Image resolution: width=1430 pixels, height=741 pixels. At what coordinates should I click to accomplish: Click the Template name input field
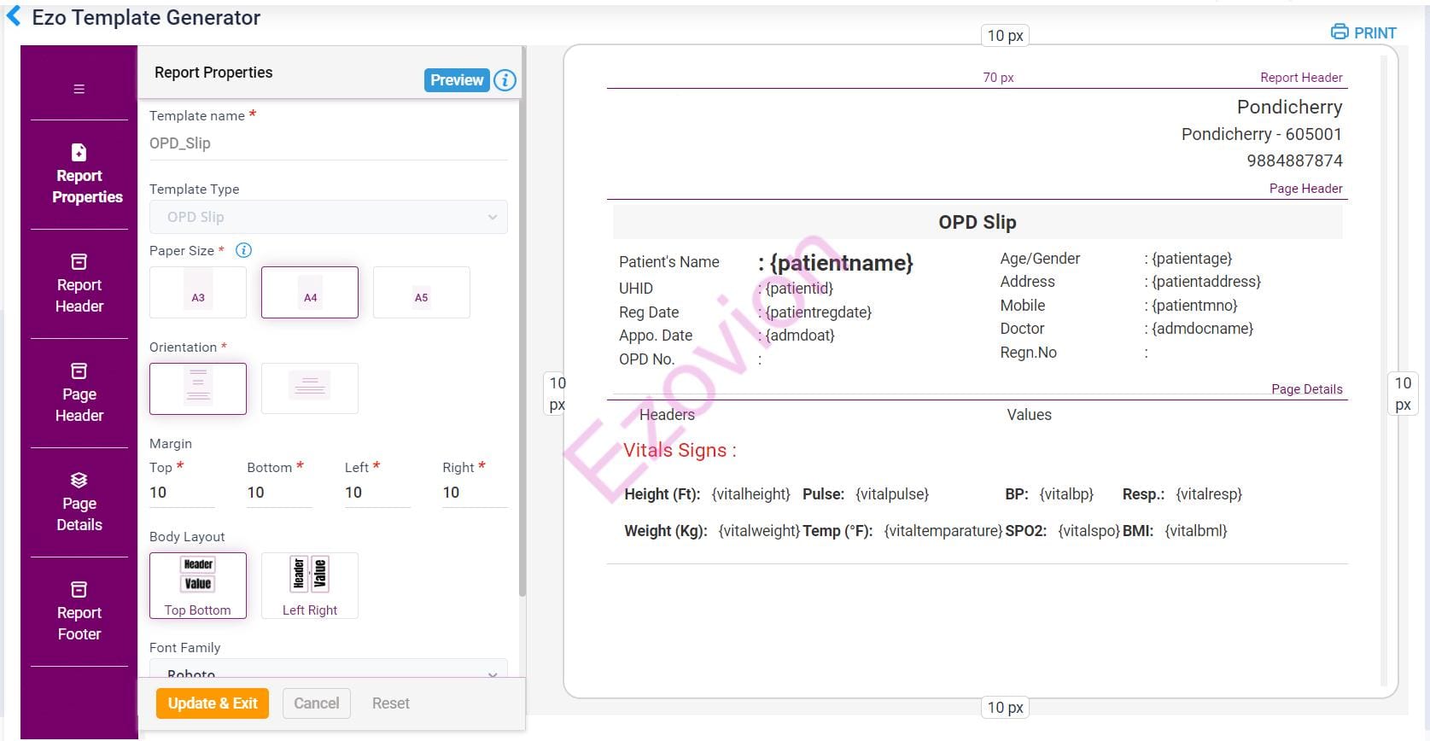point(329,143)
